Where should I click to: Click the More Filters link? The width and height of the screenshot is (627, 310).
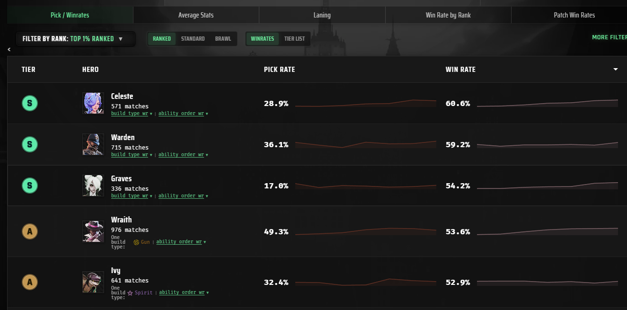(x=609, y=37)
